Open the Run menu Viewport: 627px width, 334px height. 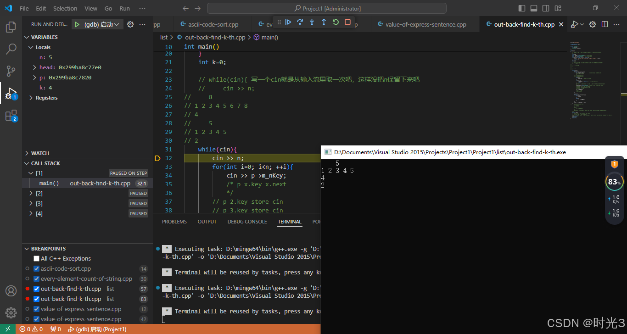(x=124, y=8)
